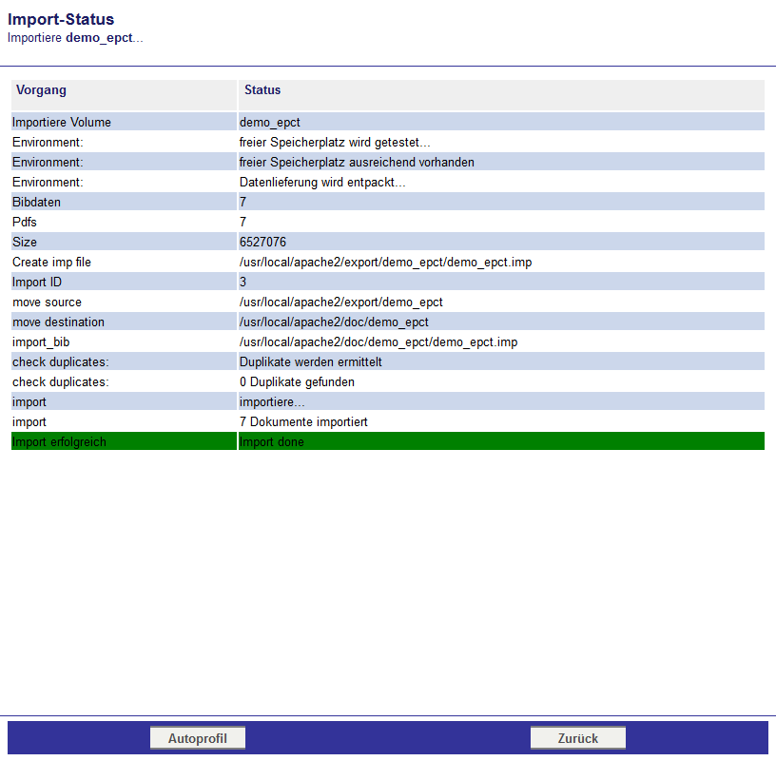Viewport: 776px width, 761px height.
Task: Click the 'Import done' green status
Action: tap(501, 441)
